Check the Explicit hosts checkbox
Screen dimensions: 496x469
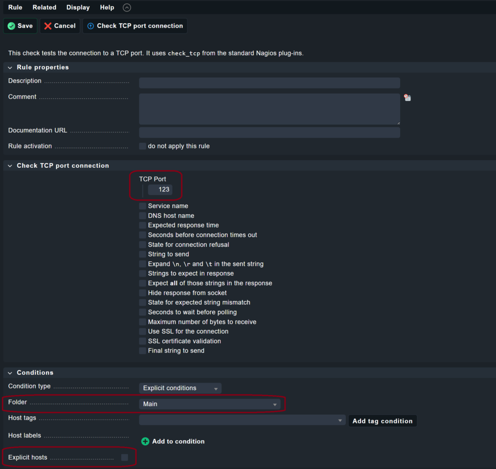coord(124,457)
